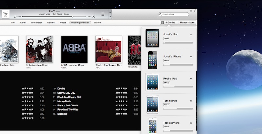Select Tom's iPad device image
The height and width of the screenshot is (134, 262).
point(152,104)
